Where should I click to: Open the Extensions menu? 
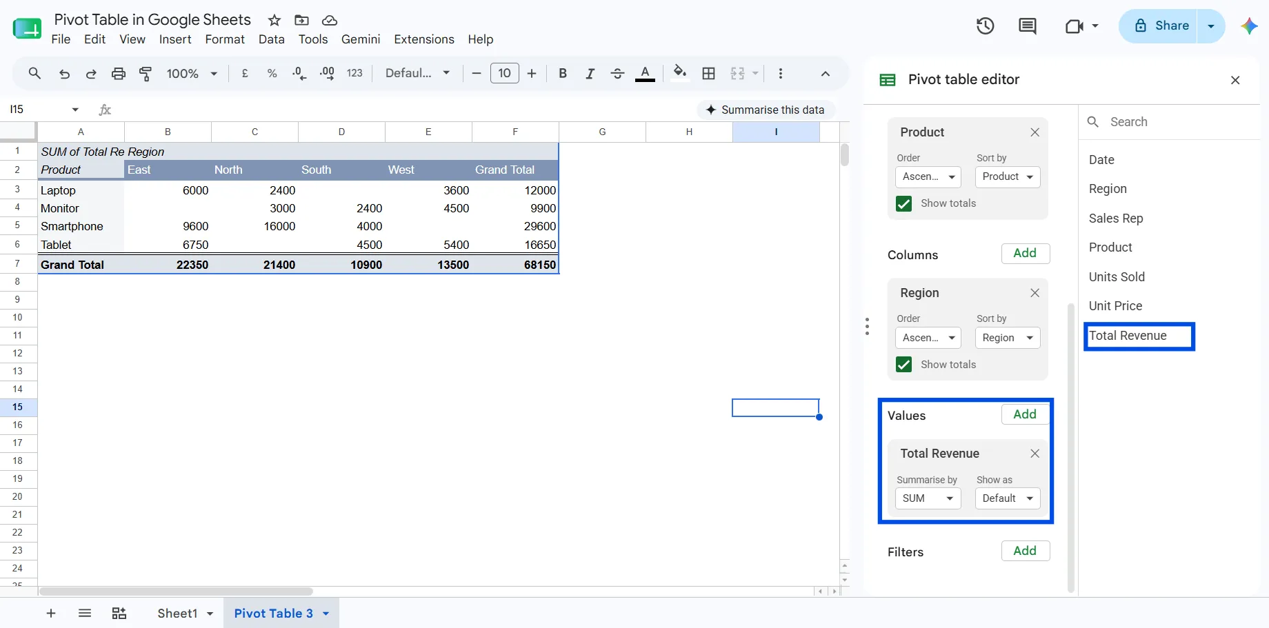[424, 39]
